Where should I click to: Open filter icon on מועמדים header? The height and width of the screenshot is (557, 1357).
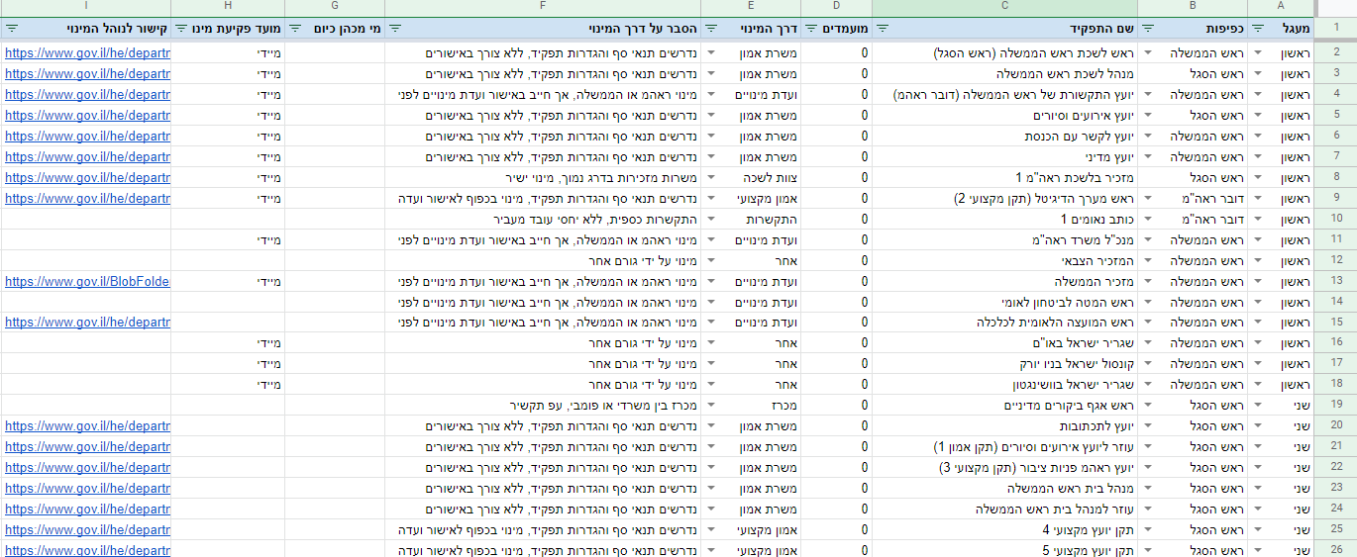[x=810, y=30]
